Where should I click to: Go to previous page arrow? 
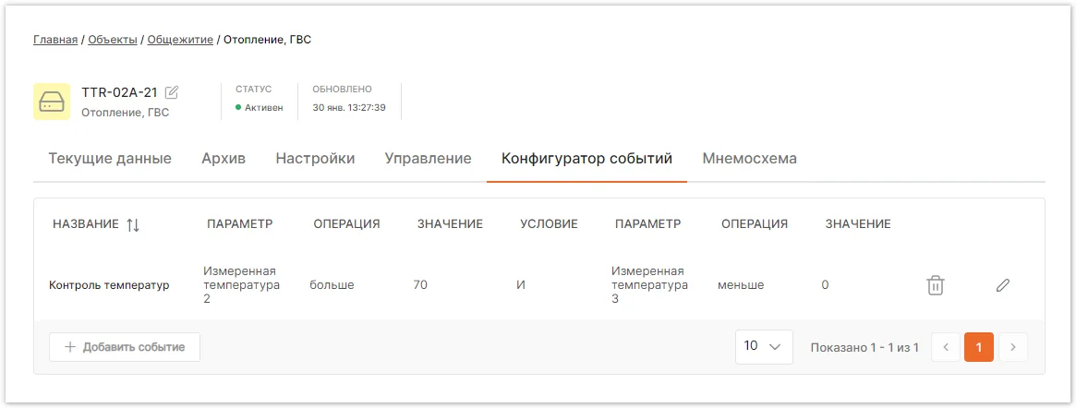tap(946, 347)
